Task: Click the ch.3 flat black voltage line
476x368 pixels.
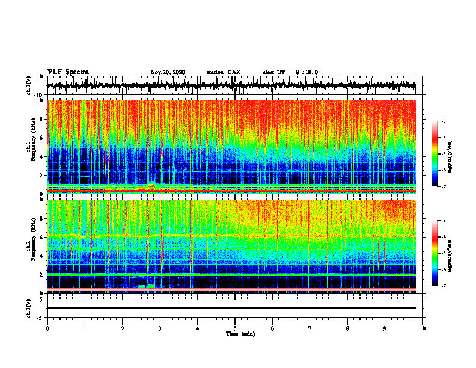Action: click(x=232, y=308)
